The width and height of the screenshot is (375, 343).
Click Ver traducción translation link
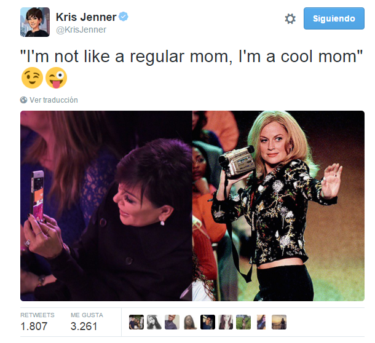(53, 100)
